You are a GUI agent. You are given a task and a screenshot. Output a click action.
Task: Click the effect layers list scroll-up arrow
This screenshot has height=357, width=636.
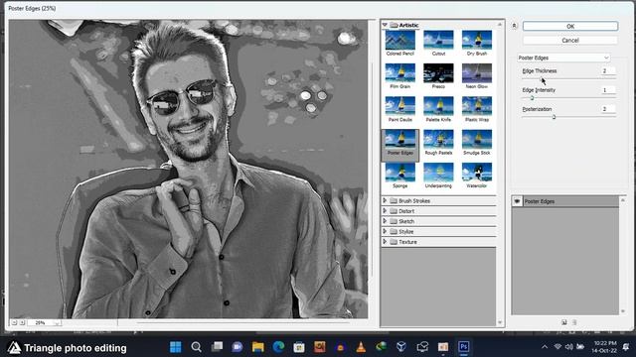(x=623, y=200)
